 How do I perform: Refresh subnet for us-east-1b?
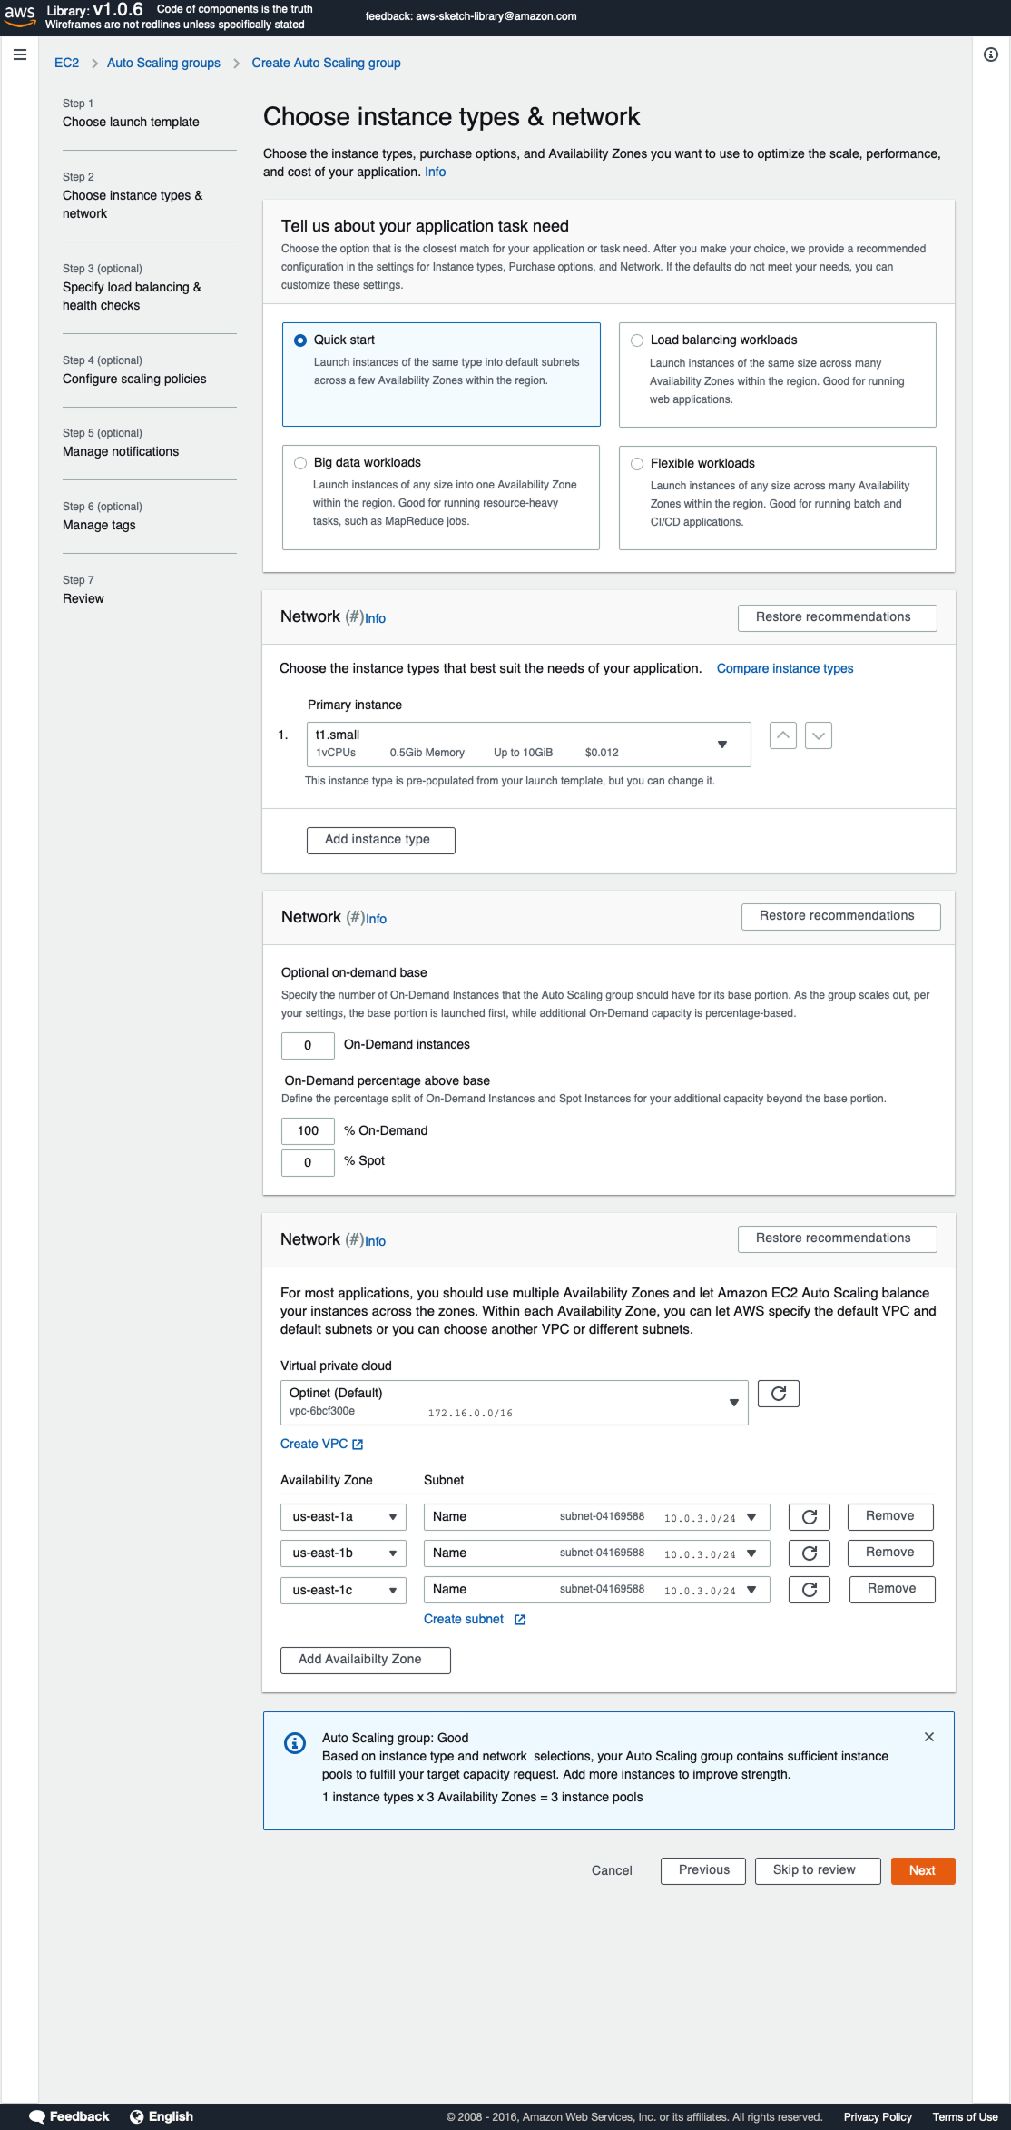810,1553
